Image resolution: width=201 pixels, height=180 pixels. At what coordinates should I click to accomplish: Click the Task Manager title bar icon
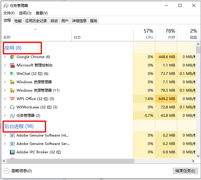[6, 6]
